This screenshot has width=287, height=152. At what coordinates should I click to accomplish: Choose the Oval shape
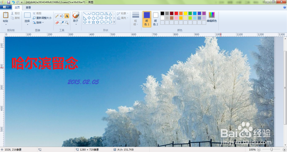(x=93, y=14)
